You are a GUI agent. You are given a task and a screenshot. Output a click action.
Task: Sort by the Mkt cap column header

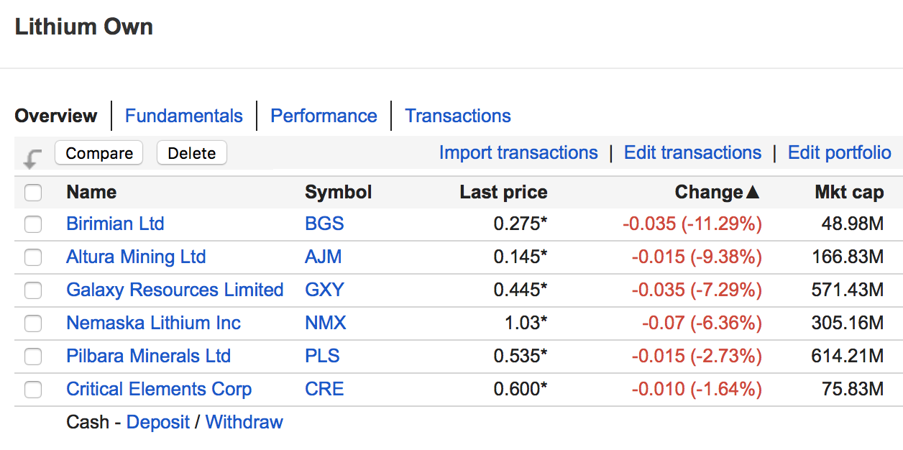click(848, 192)
